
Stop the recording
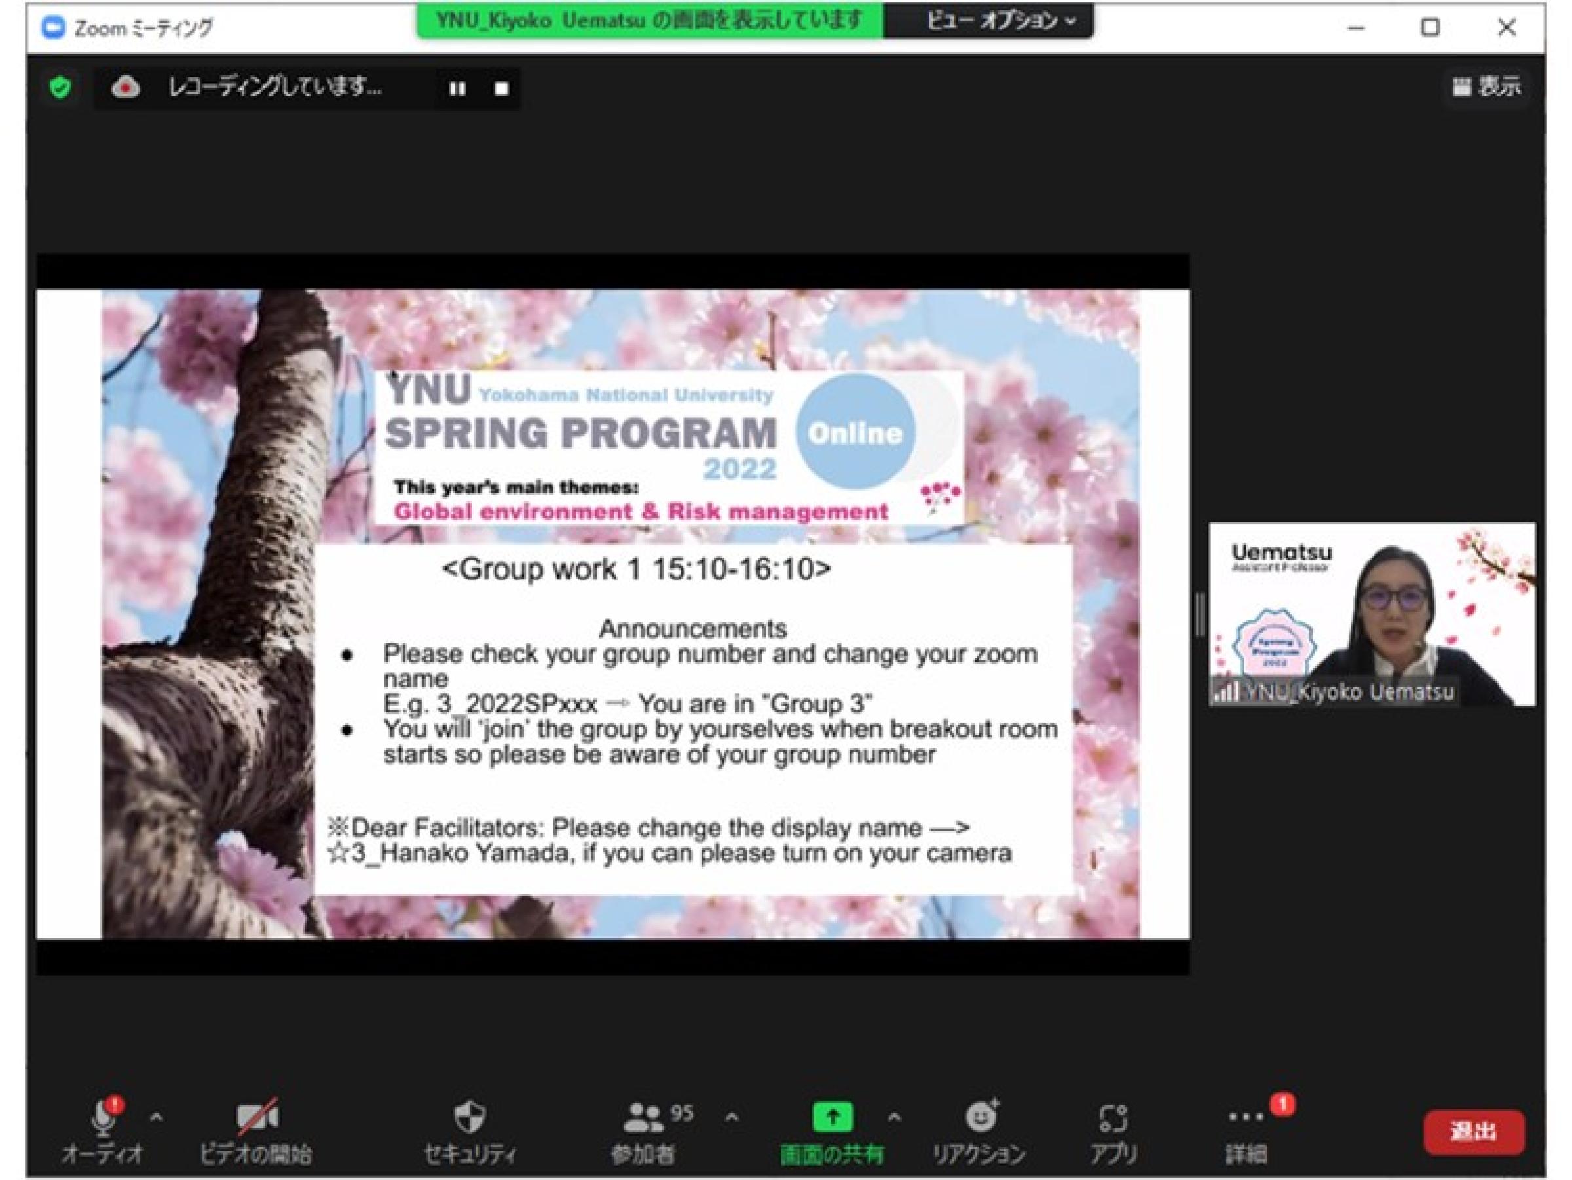tap(501, 89)
